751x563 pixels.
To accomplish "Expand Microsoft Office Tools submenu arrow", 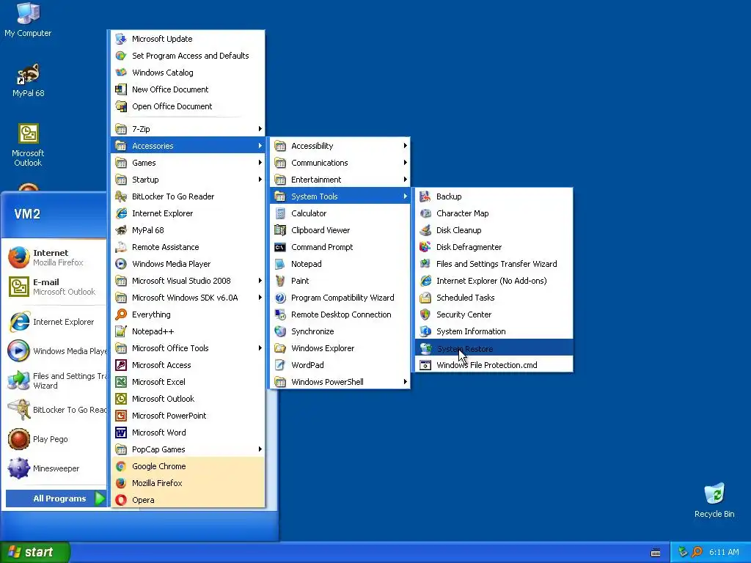I will (x=260, y=348).
